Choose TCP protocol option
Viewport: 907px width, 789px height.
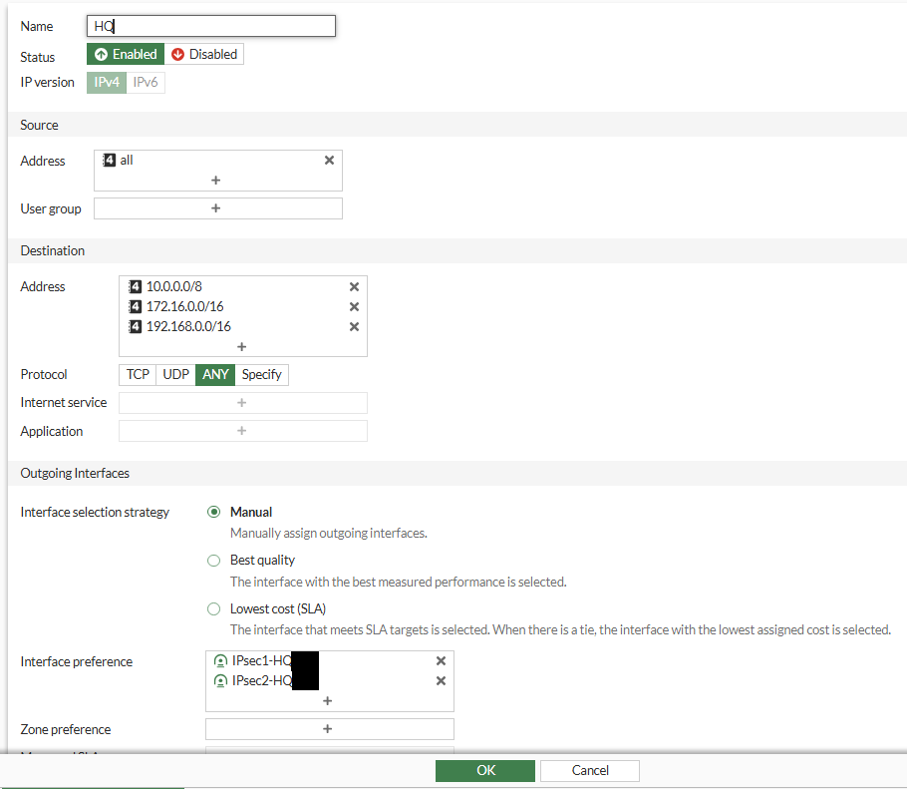138,374
